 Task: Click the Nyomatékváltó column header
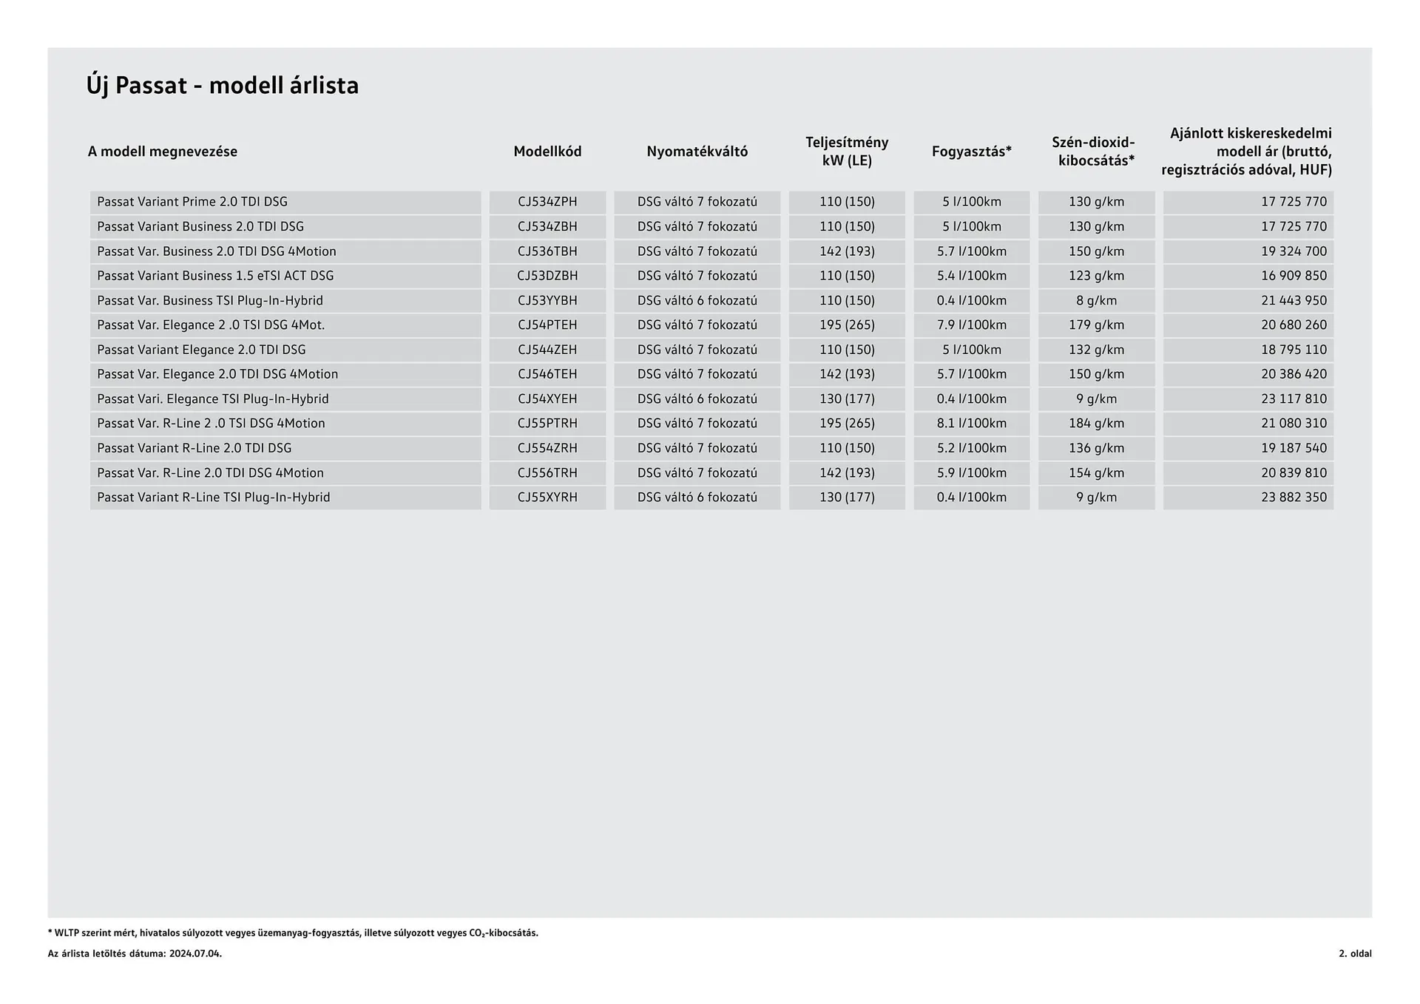click(x=697, y=152)
